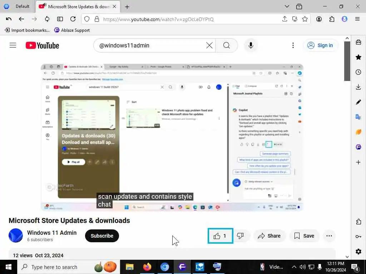Screen dimensions: 366x274
Task: Switch to the Default workspace tab
Action: pyautogui.click(x=17, y=6)
